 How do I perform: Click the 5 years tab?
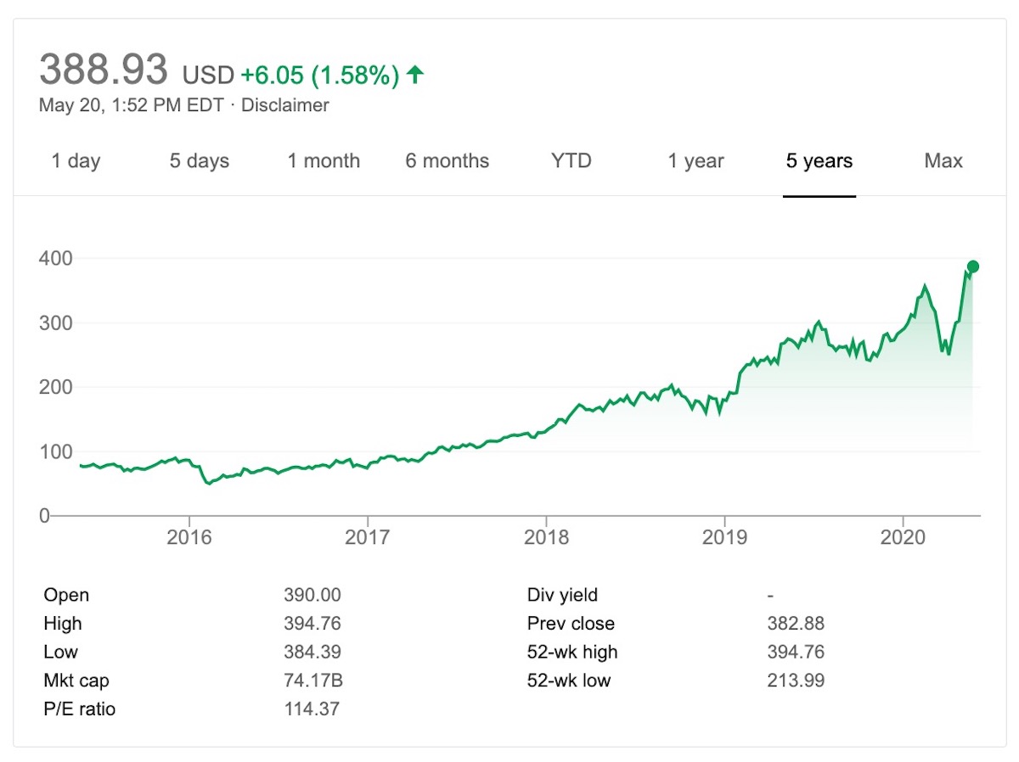coord(819,161)
